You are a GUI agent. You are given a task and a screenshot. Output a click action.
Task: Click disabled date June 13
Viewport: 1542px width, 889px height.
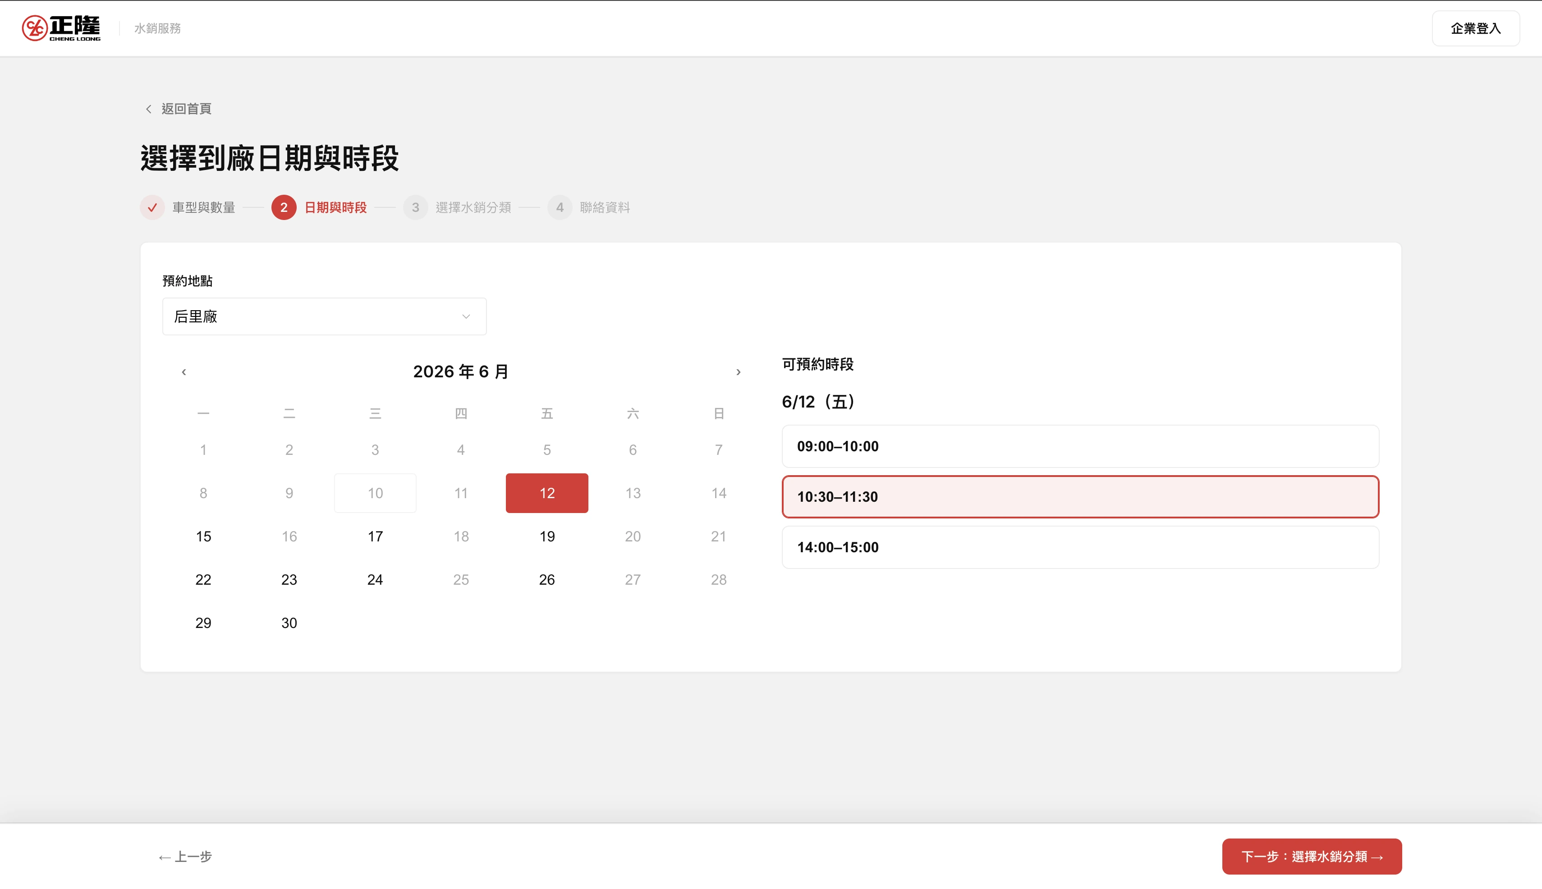(x=633, y=493)
